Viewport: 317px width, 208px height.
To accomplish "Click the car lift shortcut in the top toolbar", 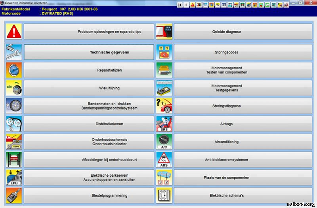I will click(243, 5).
